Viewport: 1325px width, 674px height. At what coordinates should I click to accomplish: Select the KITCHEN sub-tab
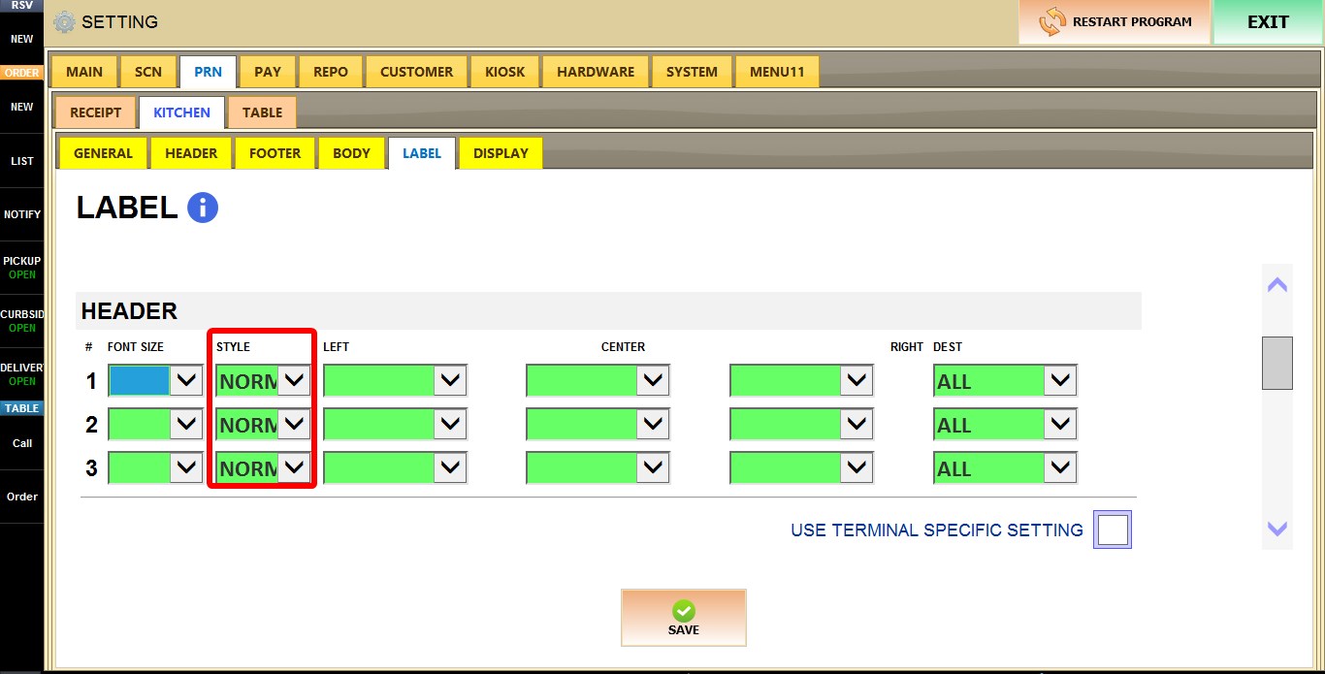pyautogui.click(x=181, y=112)
